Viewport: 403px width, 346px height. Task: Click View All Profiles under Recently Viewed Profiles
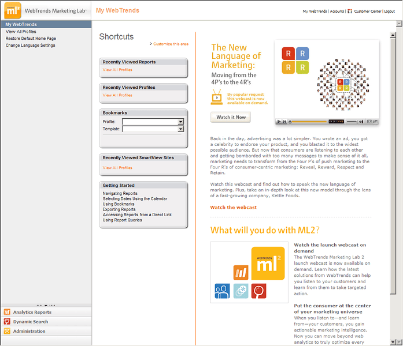pos(117,95)
